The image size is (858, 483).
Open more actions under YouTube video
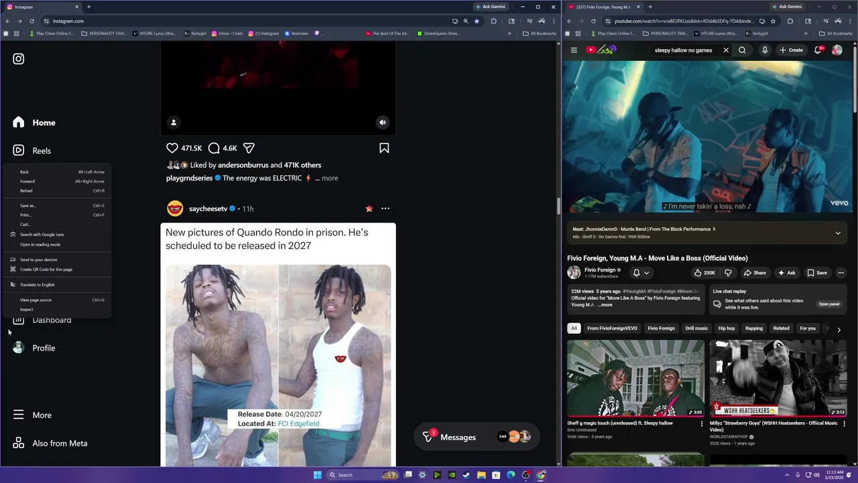pyautogui.click(x=841, y=273)
